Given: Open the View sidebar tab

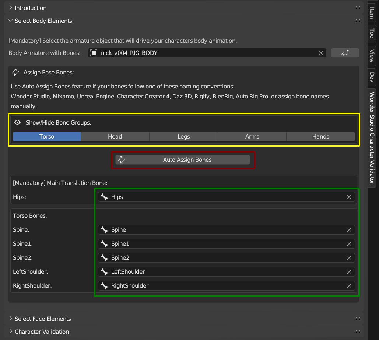Looking at the screenshot, I should (372, 56).
